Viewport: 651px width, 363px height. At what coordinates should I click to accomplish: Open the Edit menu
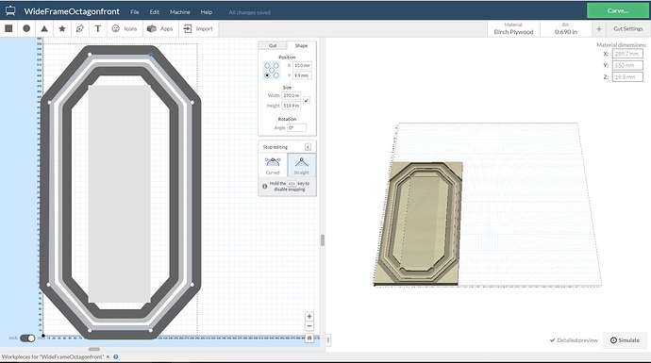click(x=155, y=12)
